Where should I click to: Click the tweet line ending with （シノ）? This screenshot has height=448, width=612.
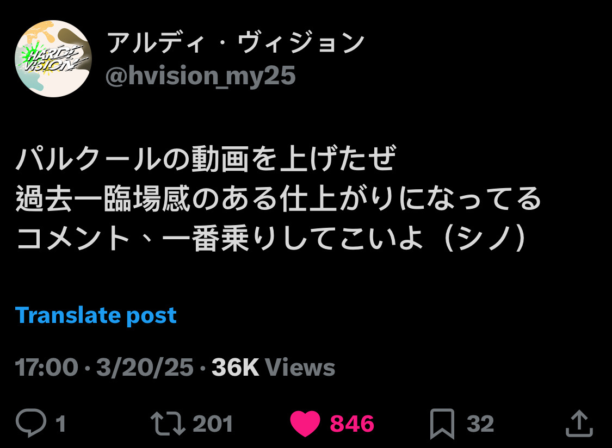pos(272,238)
